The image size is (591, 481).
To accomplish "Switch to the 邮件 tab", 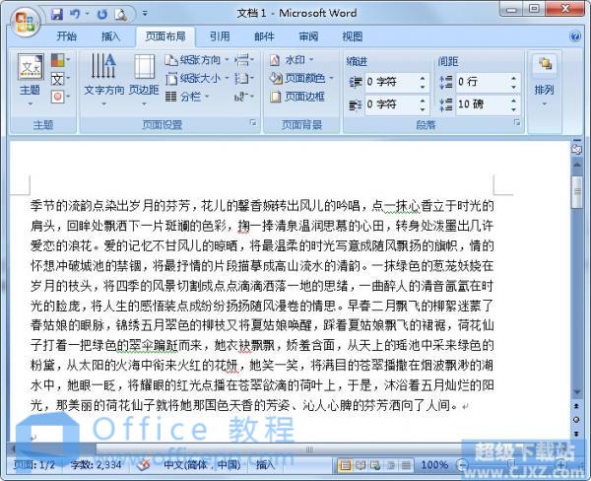I will click(x=264, y=36).
